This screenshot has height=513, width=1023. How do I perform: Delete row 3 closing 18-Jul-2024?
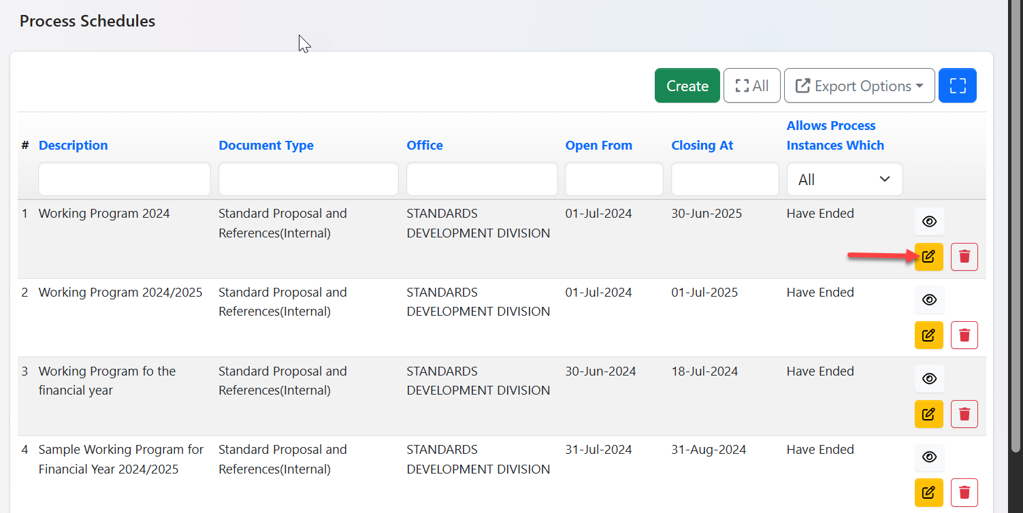click(964, 414)
